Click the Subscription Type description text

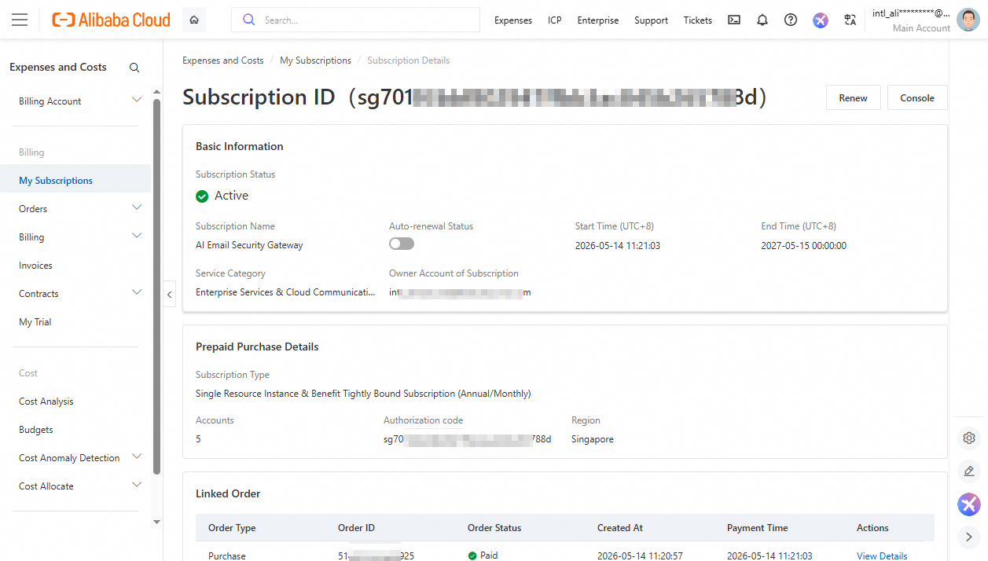(363, 394)
